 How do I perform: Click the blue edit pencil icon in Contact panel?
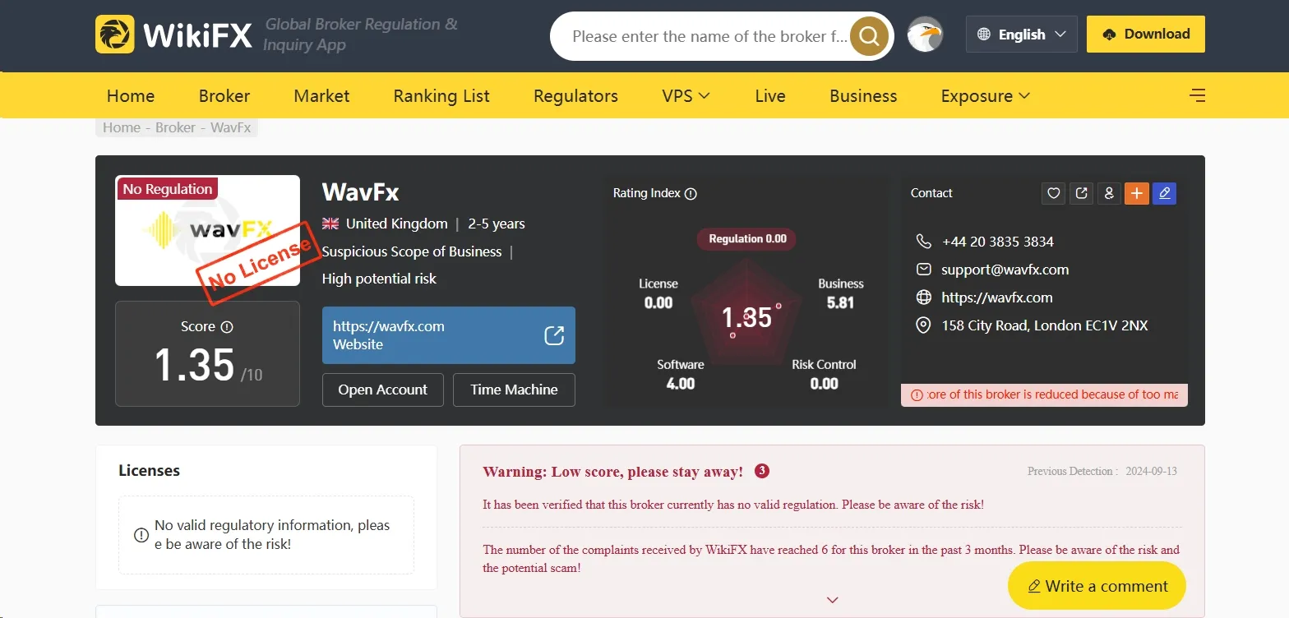1164,193
